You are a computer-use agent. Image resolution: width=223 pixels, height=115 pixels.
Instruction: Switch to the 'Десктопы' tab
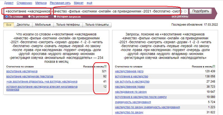(x=24, y=25)
